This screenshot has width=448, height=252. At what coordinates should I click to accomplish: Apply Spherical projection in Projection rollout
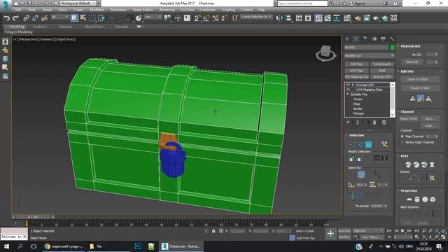point(425,199)
